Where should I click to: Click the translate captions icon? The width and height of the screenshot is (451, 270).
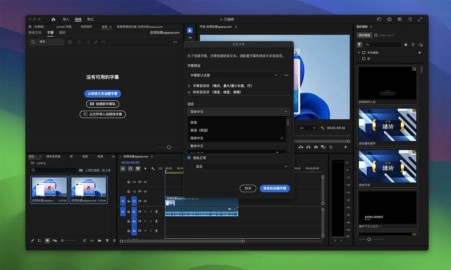point(103,42)
